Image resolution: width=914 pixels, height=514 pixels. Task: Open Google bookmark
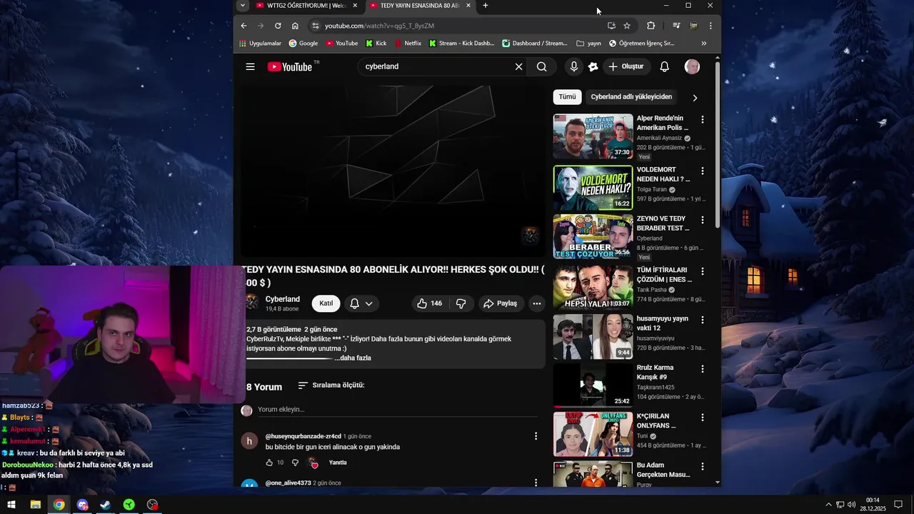click(303, 44)
